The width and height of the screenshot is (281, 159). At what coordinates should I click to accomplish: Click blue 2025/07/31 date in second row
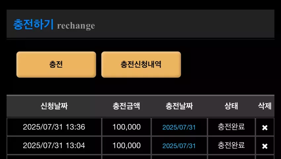[x=179, y=146]
